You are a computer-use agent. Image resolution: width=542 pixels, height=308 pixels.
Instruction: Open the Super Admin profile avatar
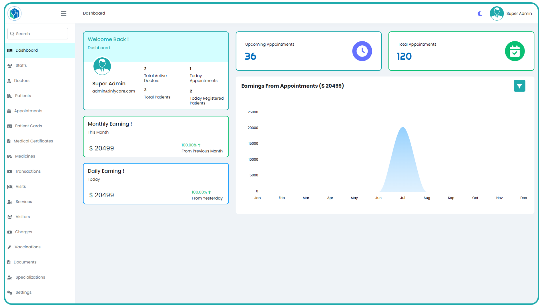coord(497,13)
